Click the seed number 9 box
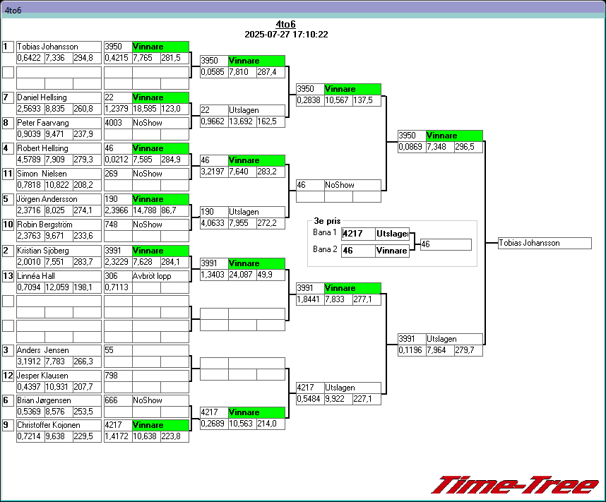The width and height of the screenshot is (606, 502). [8, 425]
